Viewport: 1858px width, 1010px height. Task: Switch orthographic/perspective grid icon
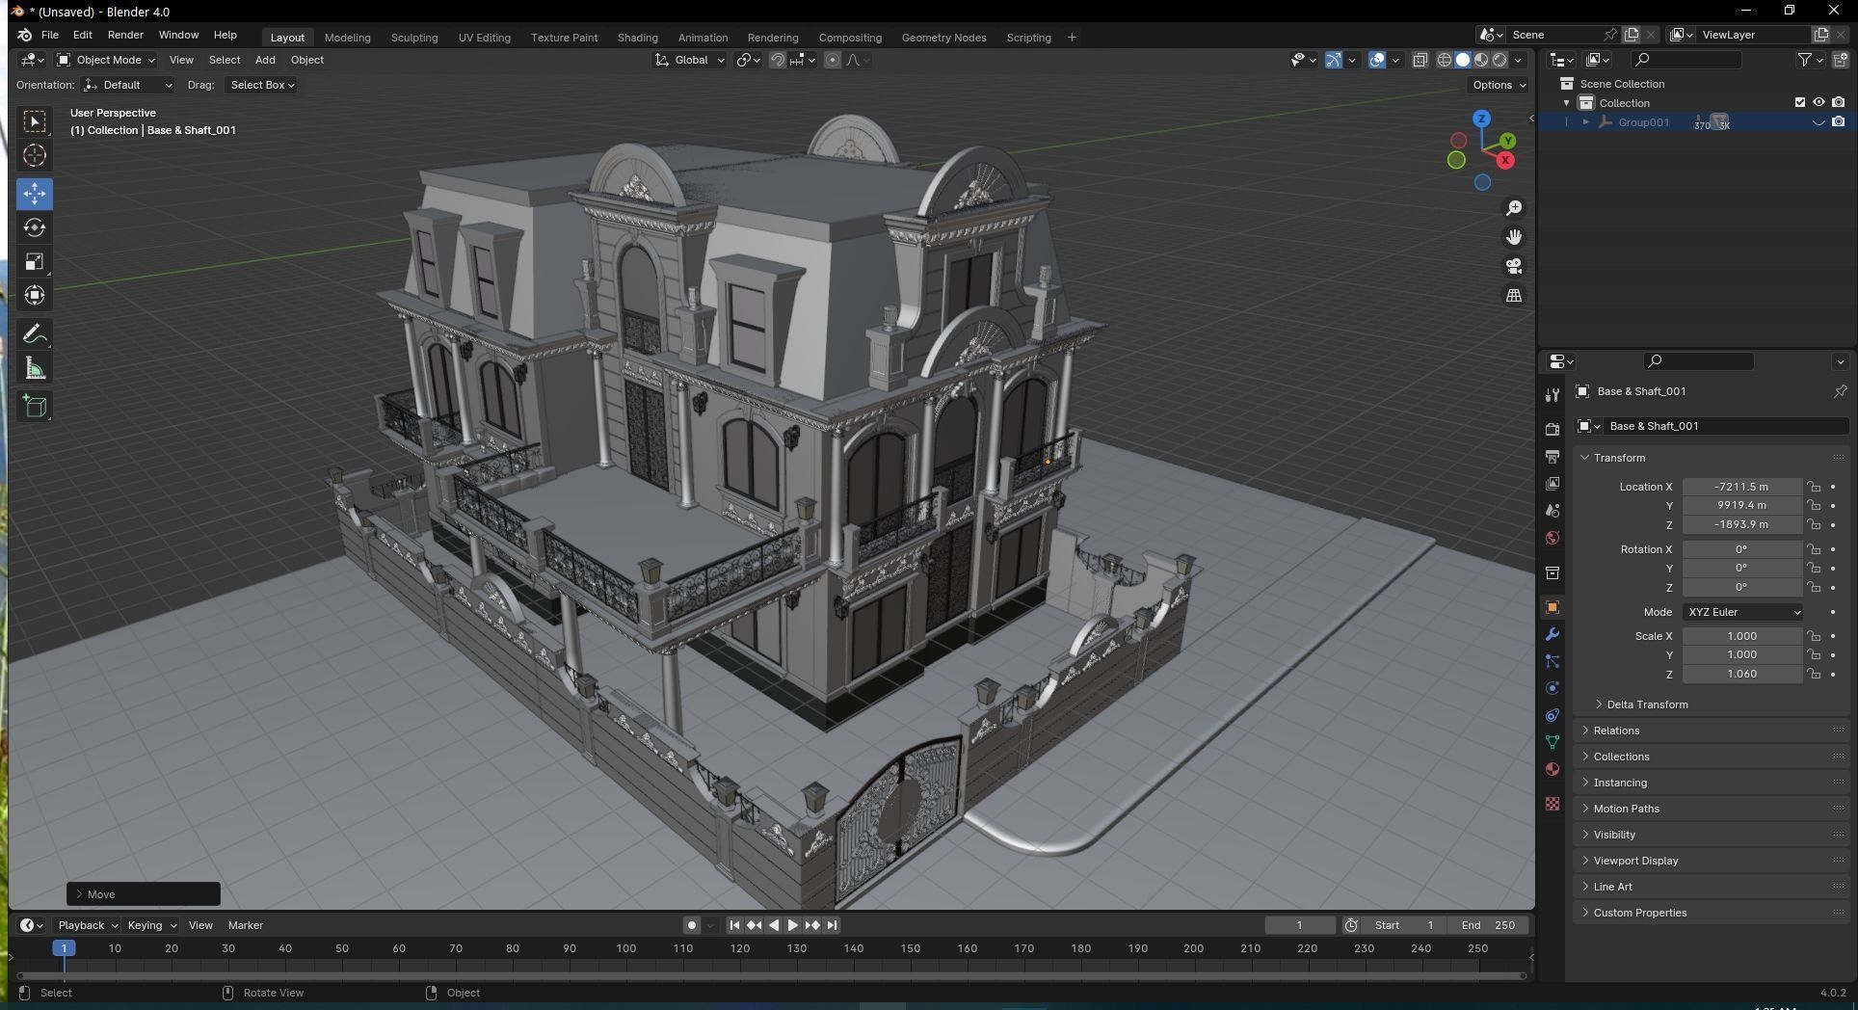click(x=1514, y=295)
